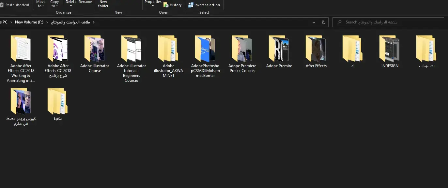Screen dimensions: 448x188
Task: Select the تصميمات folder
Action: point(426,51)
